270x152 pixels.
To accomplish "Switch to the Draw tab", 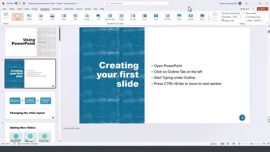I will click(27, 9).
